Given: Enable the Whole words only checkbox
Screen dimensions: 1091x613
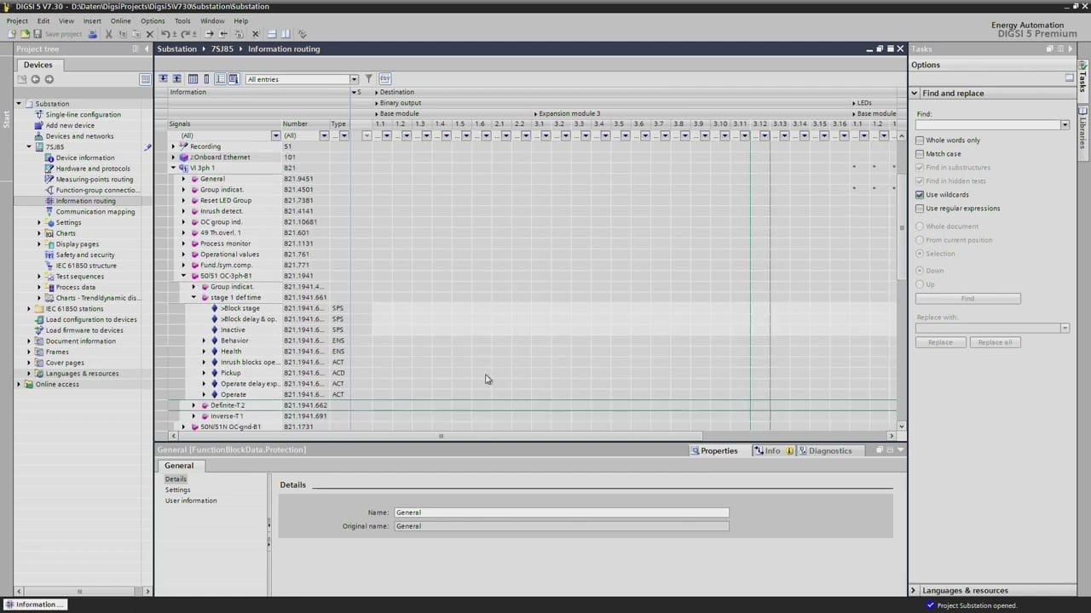Looking at the screenshot, I should click(x=920, y=140).
